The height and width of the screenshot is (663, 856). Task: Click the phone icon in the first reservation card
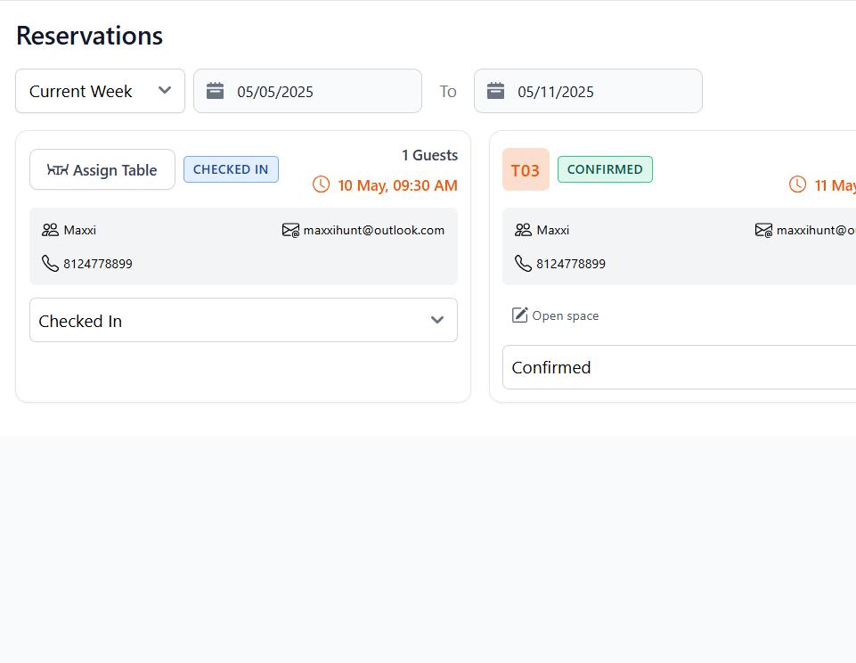pos(50,263)
